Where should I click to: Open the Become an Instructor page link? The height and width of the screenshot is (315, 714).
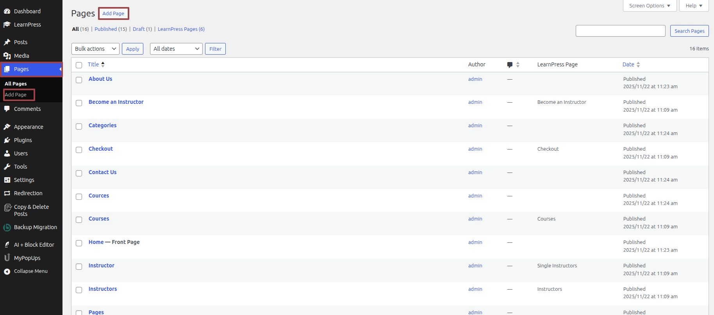116,102
